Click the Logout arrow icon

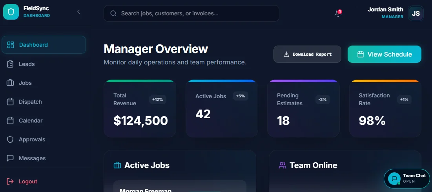[x=10, y=181]
